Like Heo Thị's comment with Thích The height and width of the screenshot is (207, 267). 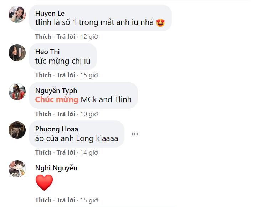pos(43,75)
